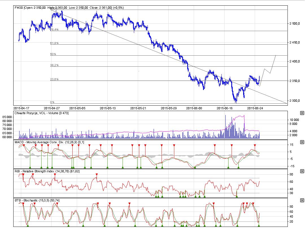Click the 50% Fibonacci level label
Screen dimensions: 305x228
tap(53, 54)
